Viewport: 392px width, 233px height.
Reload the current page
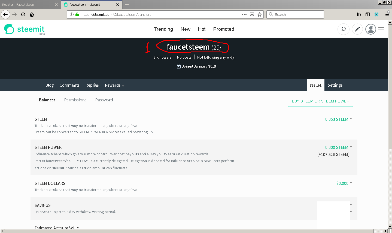(23, 14)
